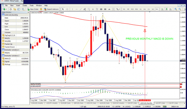Select the RSI(14) row in Data Window
Screen dimensions: 187x109
[x=15, y=53]
